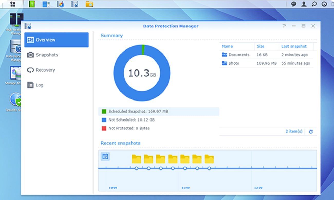334x200 pixels.
Task: Click the green Scheduled Snapshot swatch
Action: [104, 112]
